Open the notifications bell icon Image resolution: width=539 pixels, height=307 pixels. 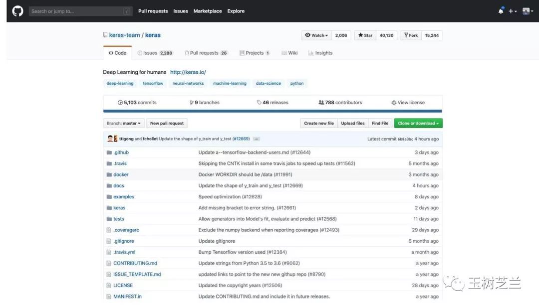point(501,11)
